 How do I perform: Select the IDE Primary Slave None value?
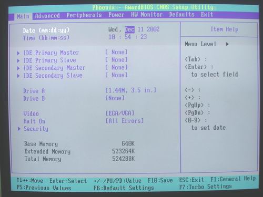coord(116,60)
